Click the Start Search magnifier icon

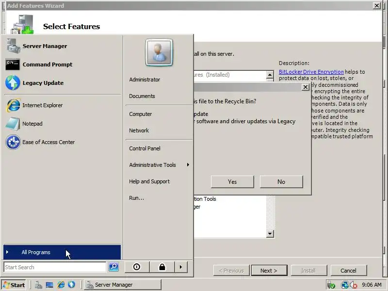pyautogui.click(x=113, y=267)
